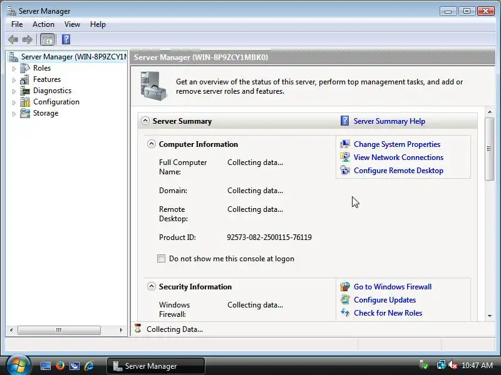Open the File menu
The image size is (501, 375).
17,24
